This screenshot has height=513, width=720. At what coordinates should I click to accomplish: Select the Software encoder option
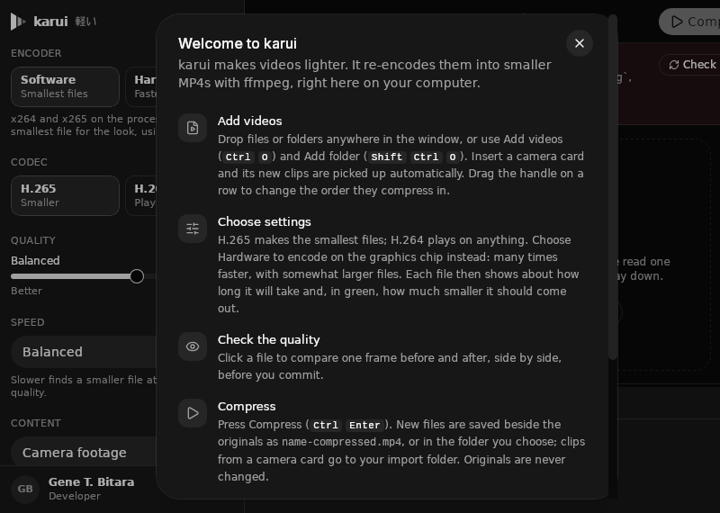click(x=65, y=86)
